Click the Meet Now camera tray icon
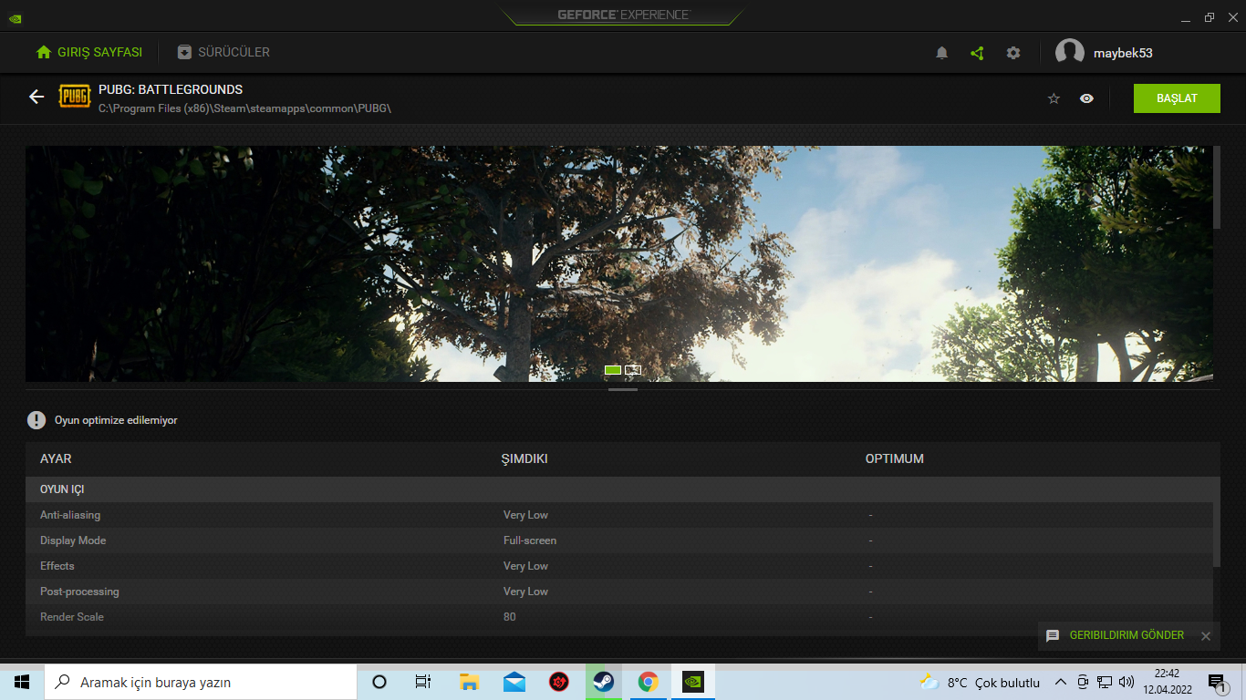The width and height of the screenshot is (1246, 700). [x=1083, y=682]
